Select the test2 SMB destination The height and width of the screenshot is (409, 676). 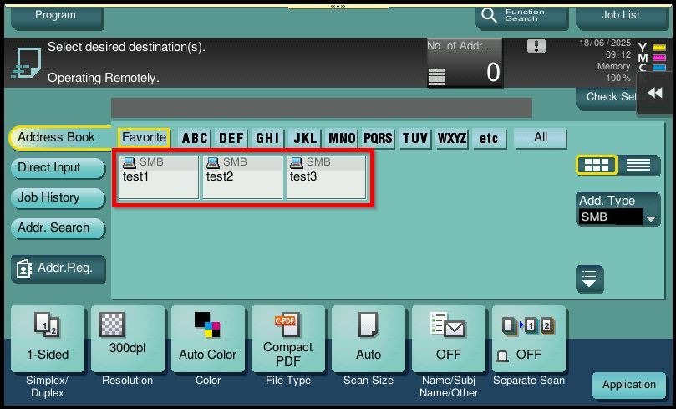pos(242,176)
